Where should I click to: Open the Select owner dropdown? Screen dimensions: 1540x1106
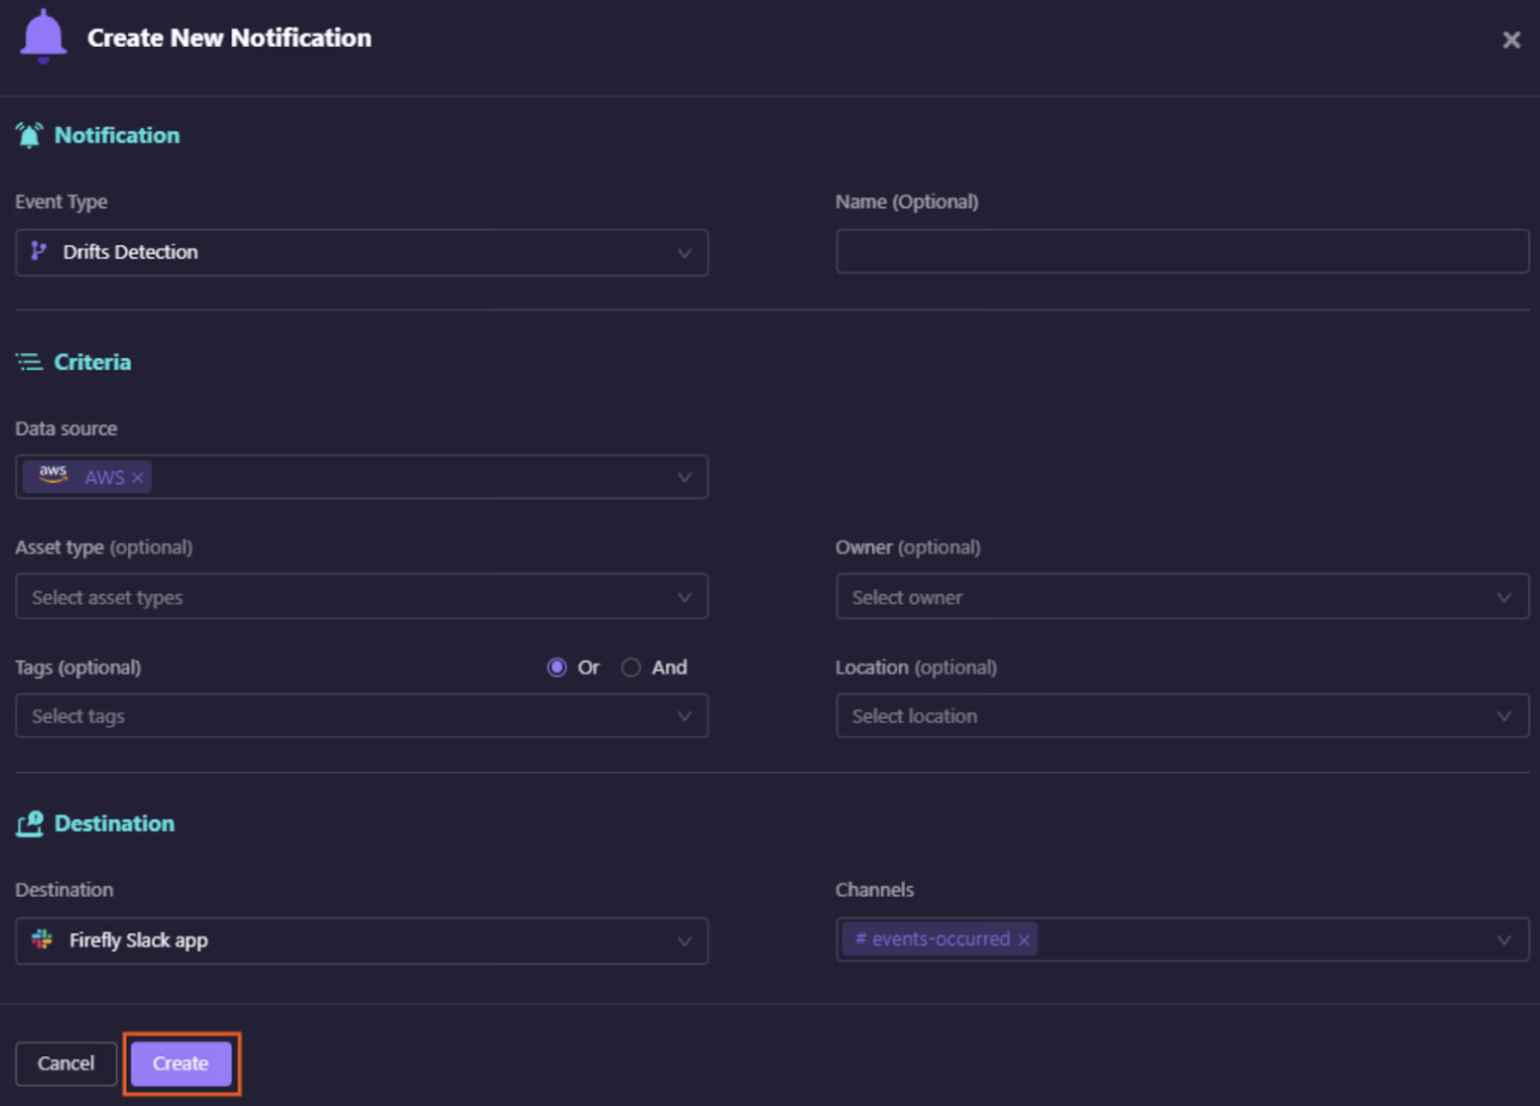[x=1182, y=597]
